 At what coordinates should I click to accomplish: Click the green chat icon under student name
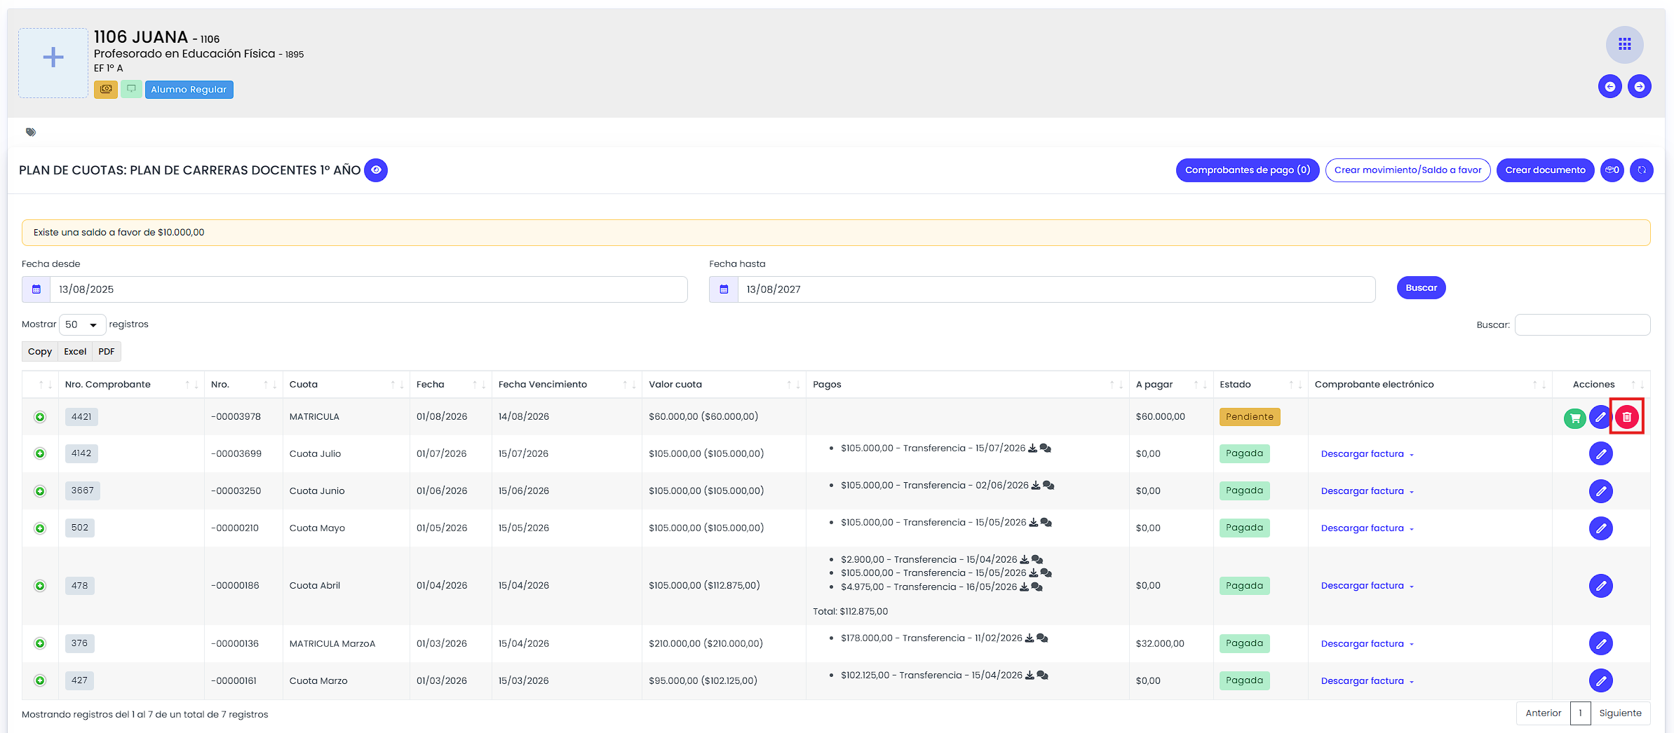(131, 89)
